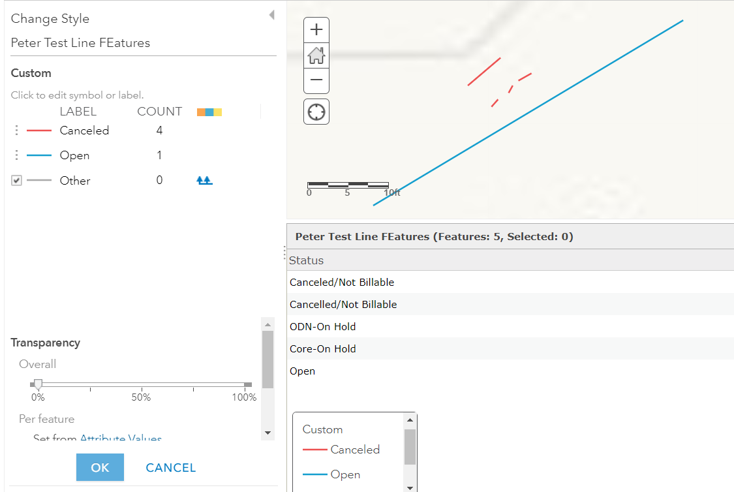734x492 pixels.
Task: Collapse the Change Style panel arrow
Action: 271,15
